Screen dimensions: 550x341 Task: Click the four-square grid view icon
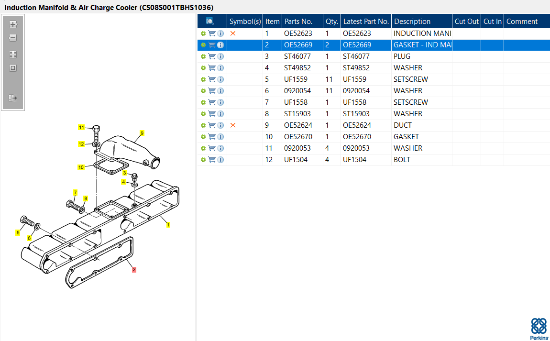tap(13, 55)
